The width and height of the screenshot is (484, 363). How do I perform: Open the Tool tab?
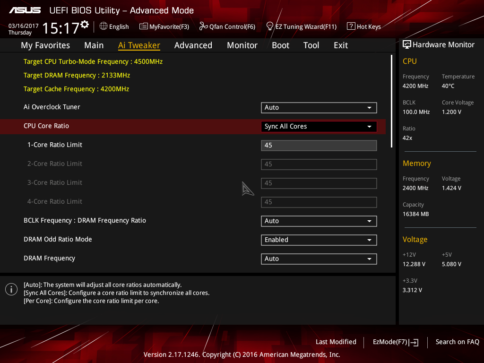pyautogui.click(x=311, y=45)
